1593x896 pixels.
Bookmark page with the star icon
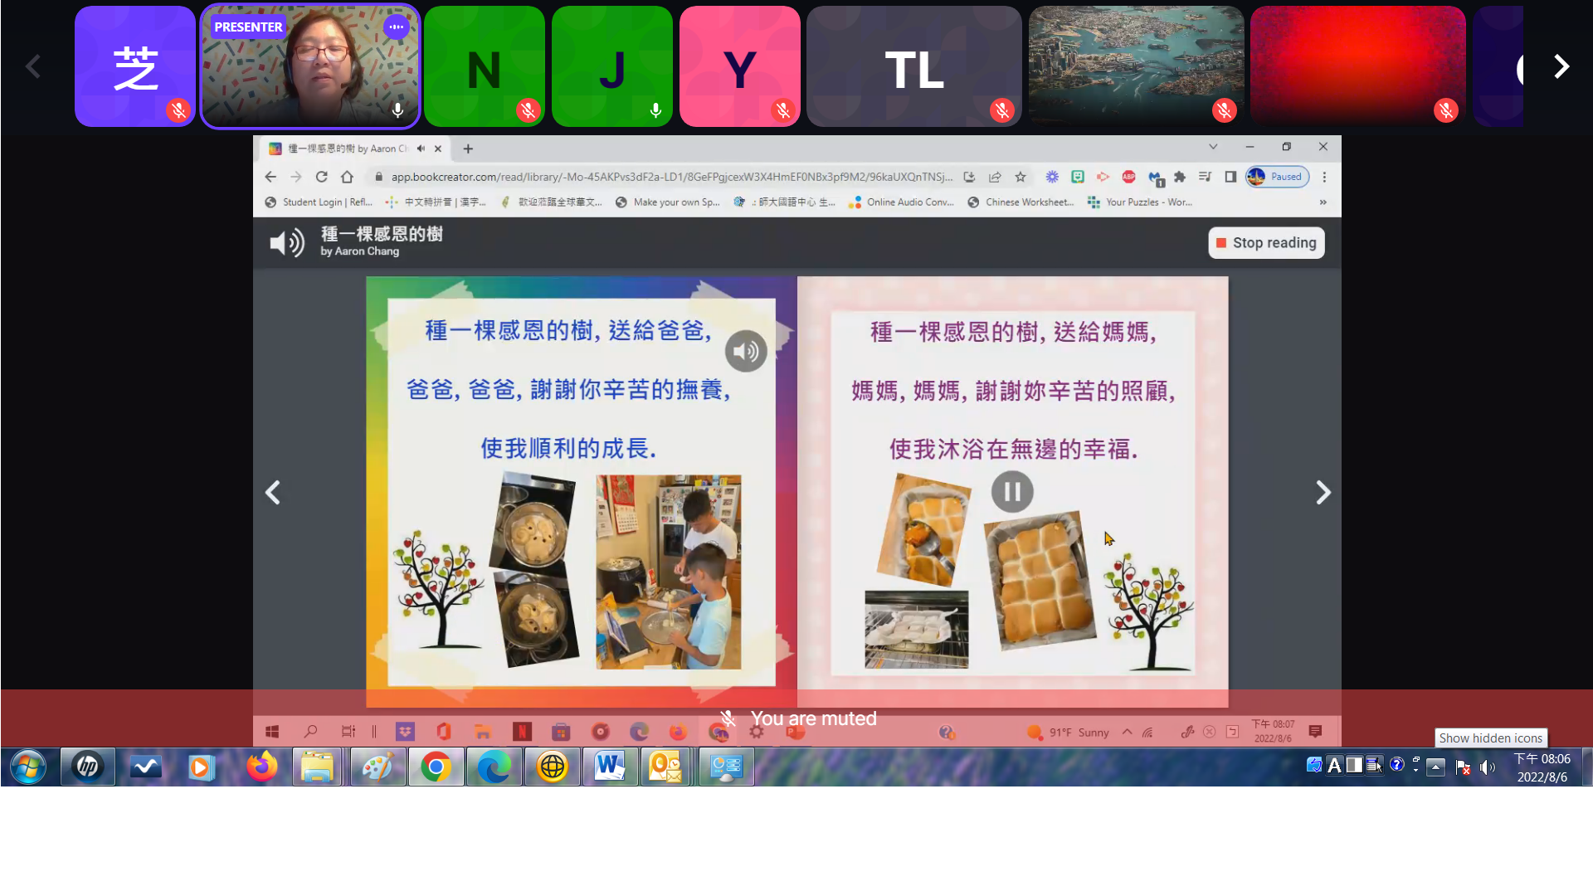[1021, 177]
